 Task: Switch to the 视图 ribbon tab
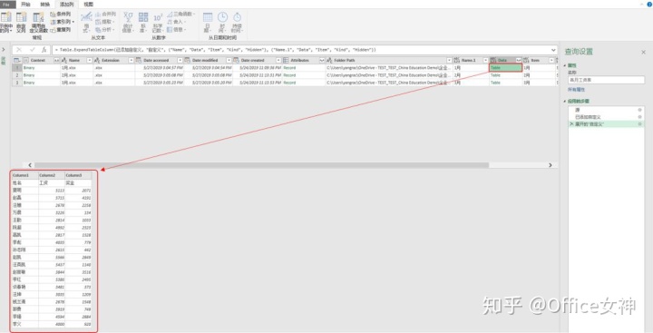(x=88, y=5)
